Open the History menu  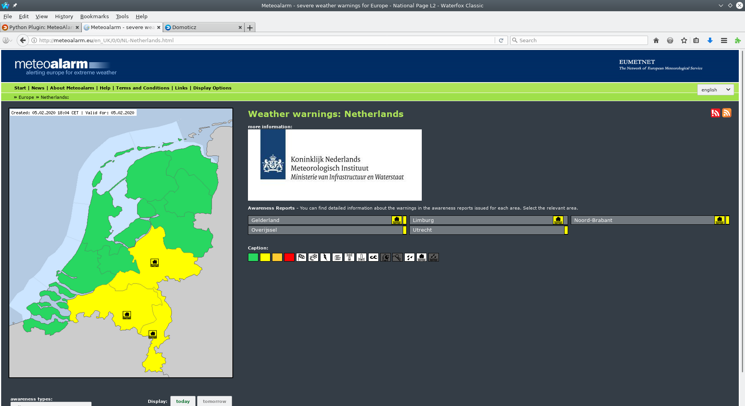(x=64, y=16)
